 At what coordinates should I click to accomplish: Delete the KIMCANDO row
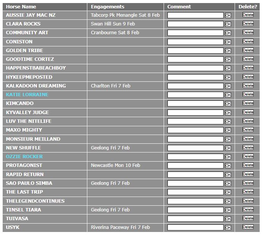point(248,103)
